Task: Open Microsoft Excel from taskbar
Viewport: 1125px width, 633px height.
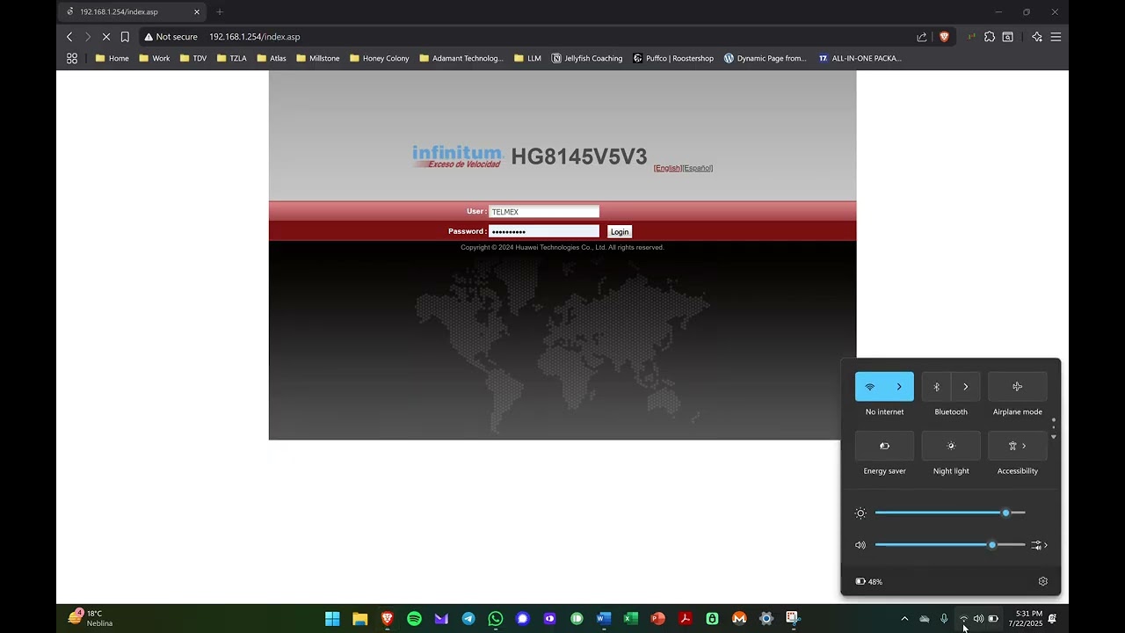Action: click(630, 619)
